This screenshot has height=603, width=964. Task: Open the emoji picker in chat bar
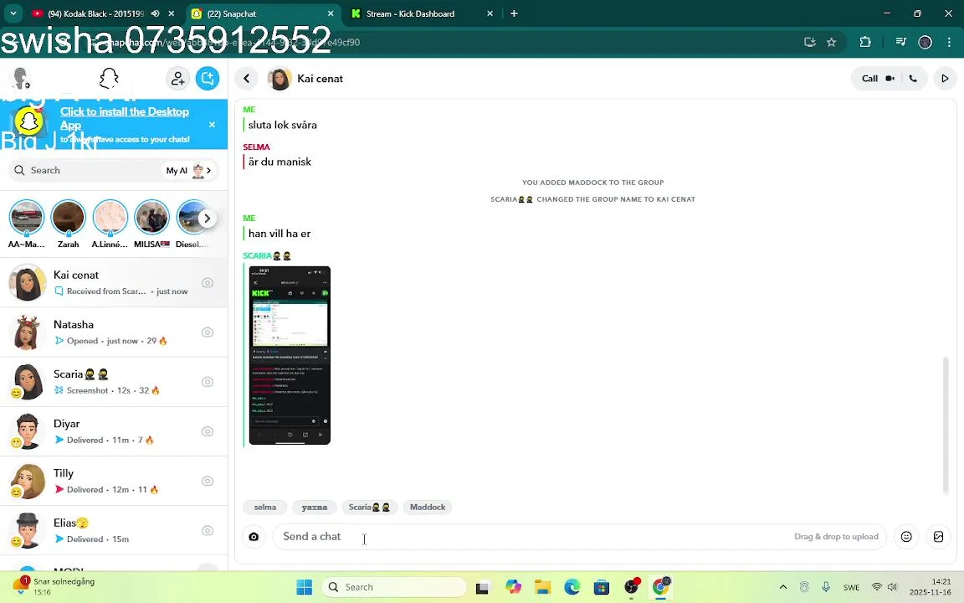point(906,537)
